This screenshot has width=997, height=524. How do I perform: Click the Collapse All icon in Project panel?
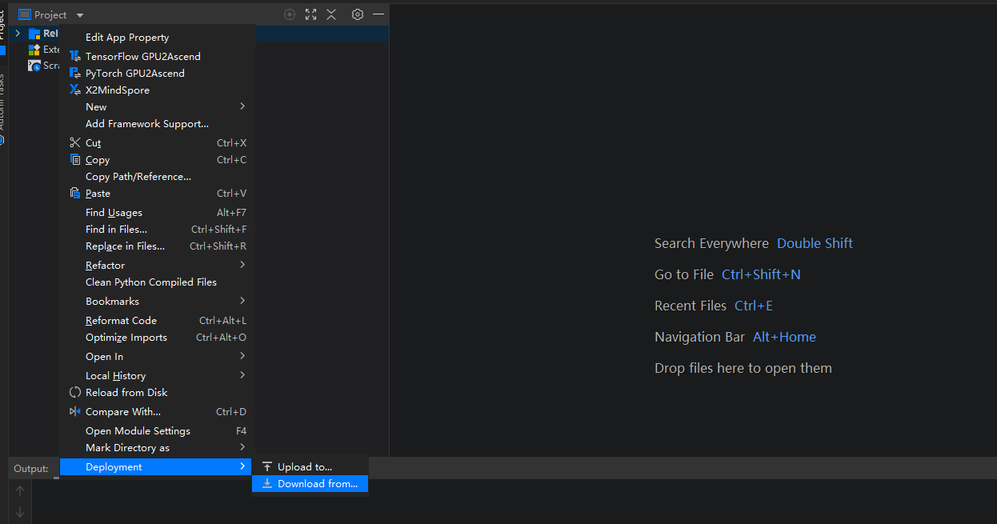(x=331, y=14)
